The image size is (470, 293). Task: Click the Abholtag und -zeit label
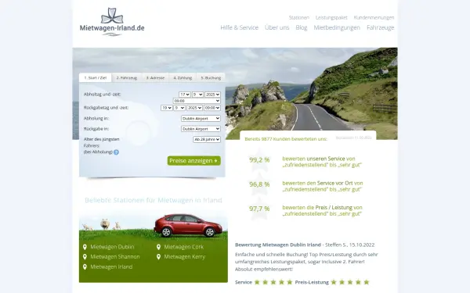(x=102, y=95)
